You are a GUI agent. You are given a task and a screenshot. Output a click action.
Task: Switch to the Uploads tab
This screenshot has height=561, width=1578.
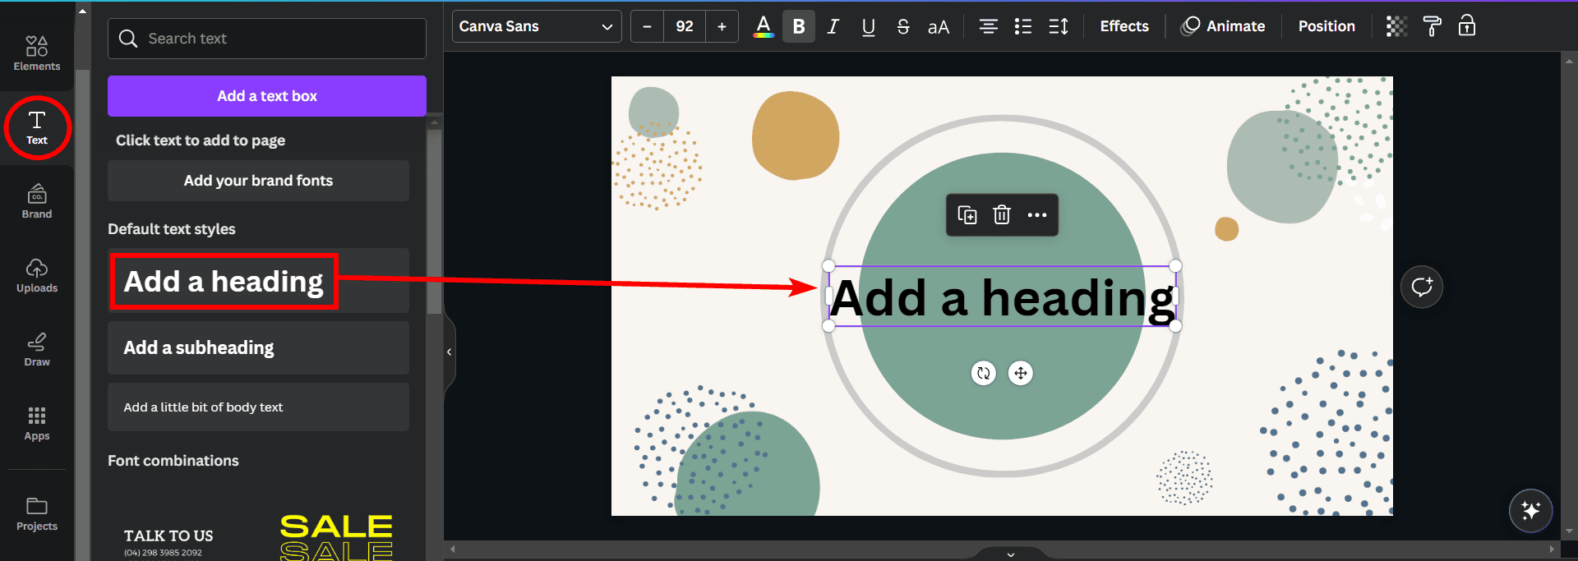(37, 275)
